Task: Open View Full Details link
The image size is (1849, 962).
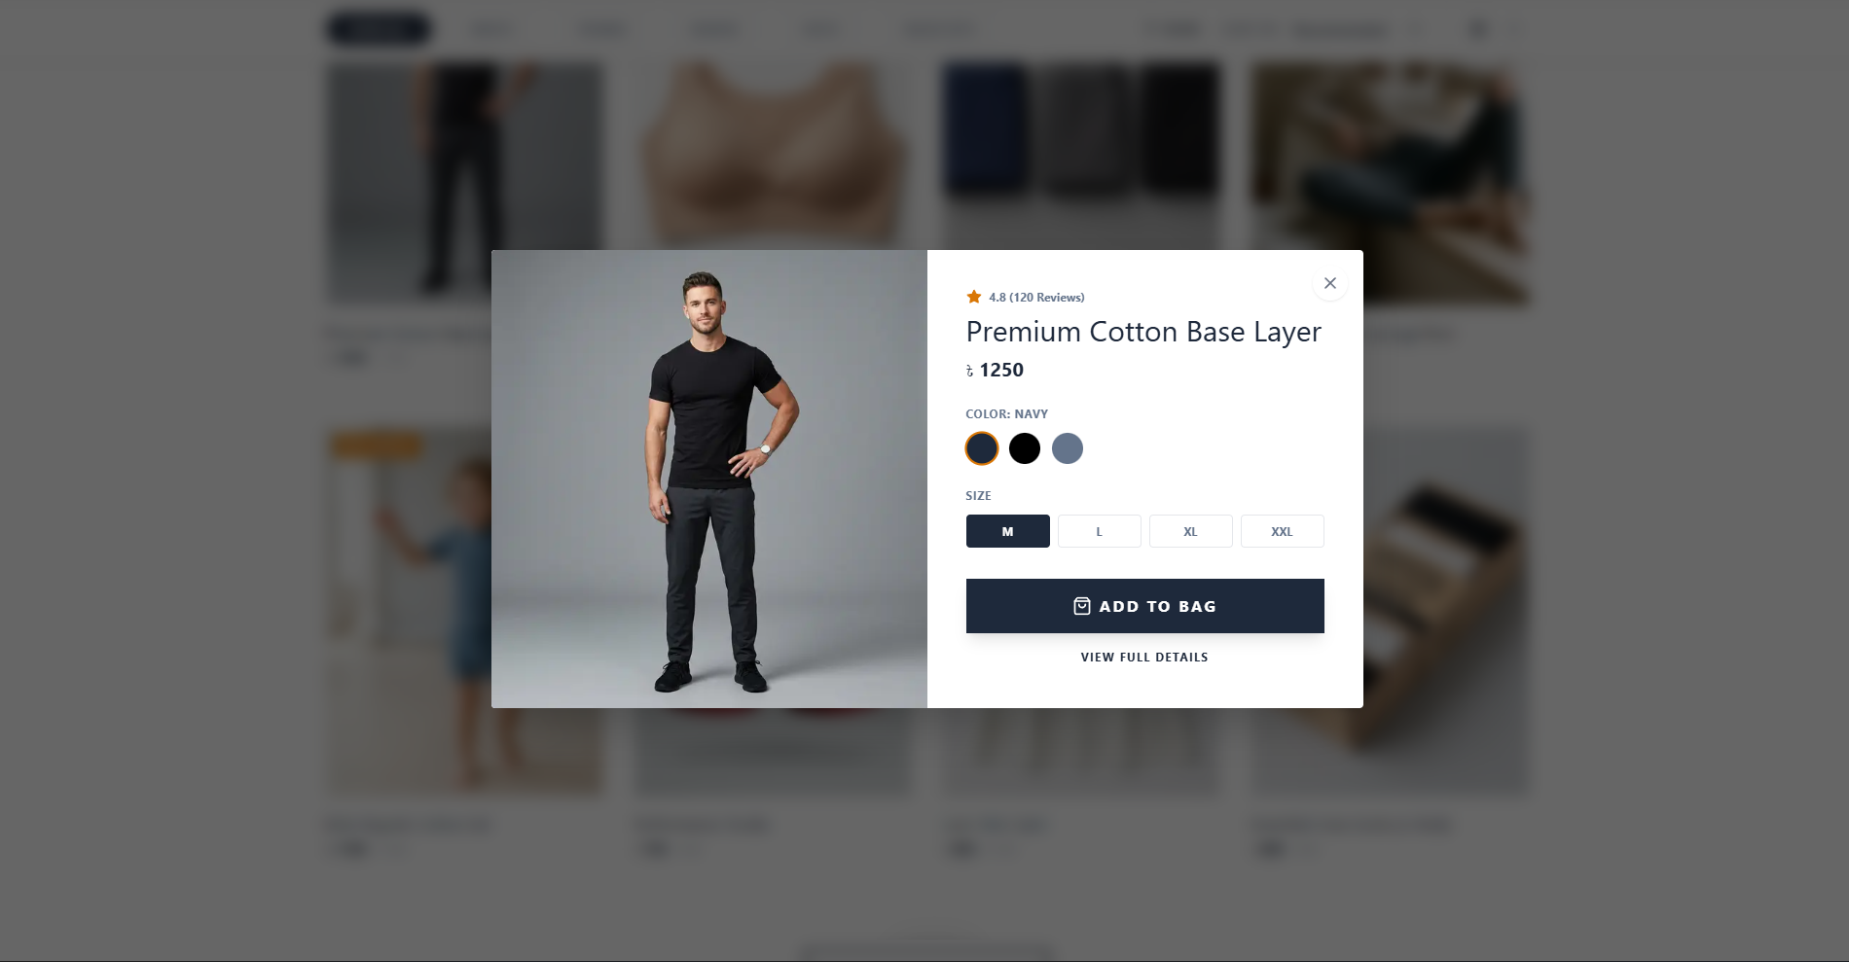Action: coord(1144,658)
